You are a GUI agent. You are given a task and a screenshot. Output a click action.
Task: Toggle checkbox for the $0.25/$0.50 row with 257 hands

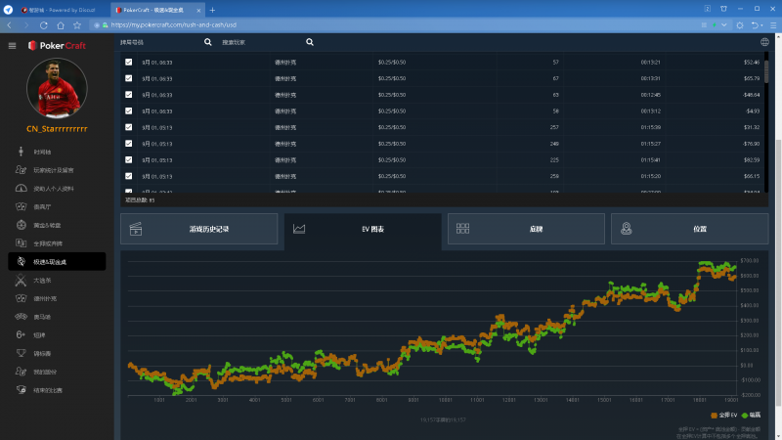[x=128, y=127]
